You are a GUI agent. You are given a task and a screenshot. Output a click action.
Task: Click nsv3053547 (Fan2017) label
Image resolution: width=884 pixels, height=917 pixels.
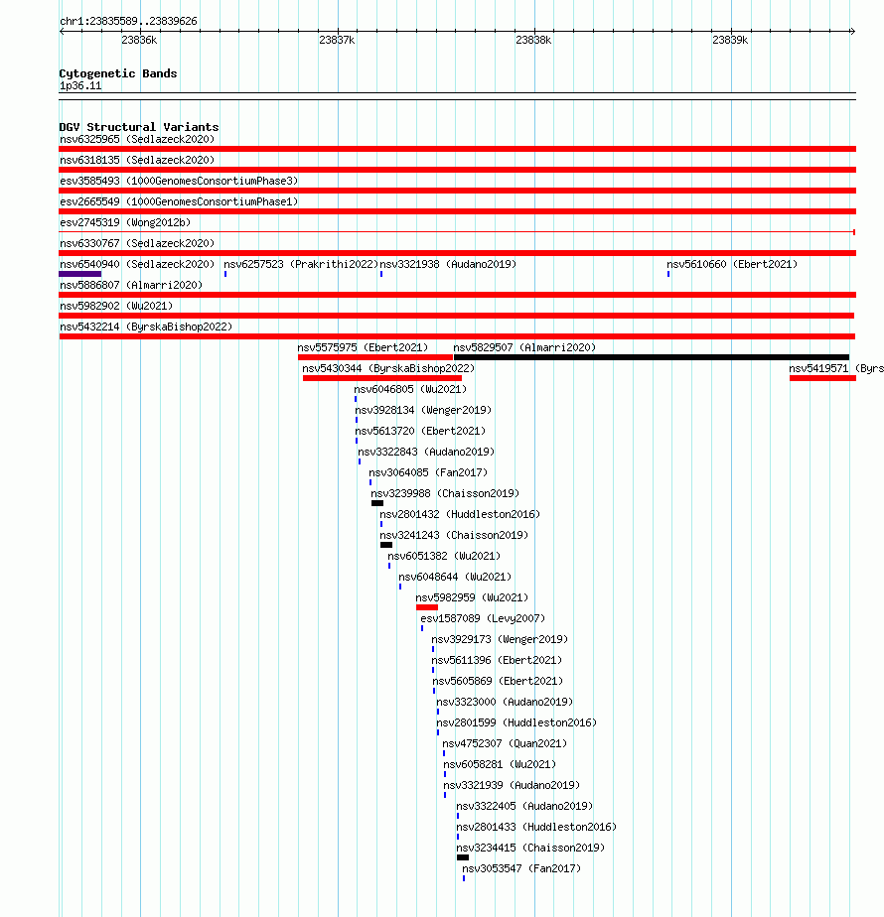pyautogui.click(x=521, y=868)
